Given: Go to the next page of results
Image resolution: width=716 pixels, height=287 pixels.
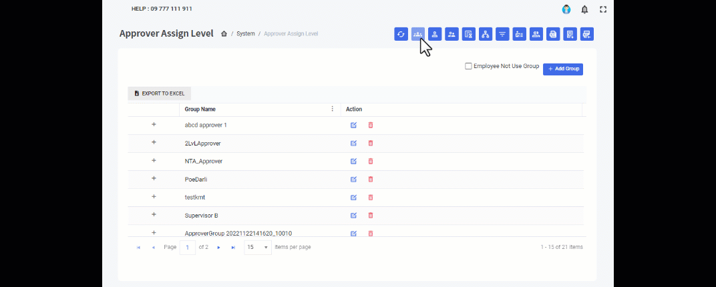Looking at the screenshot, I should 218,247.
